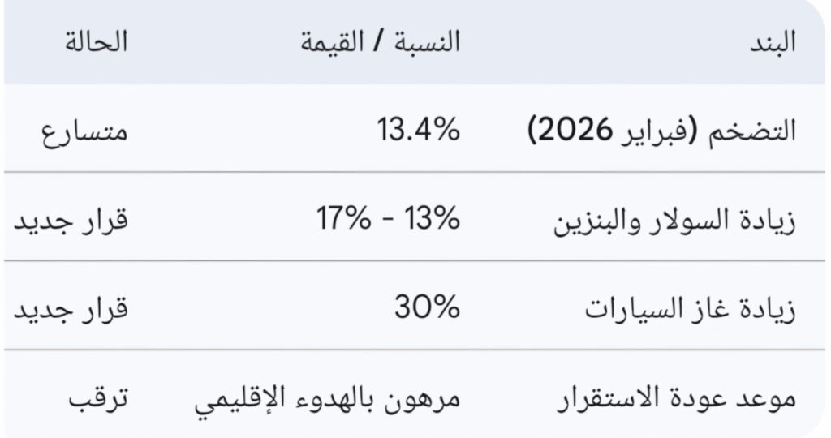
Task: Click the البند column header
Action: tap(772, 43)
